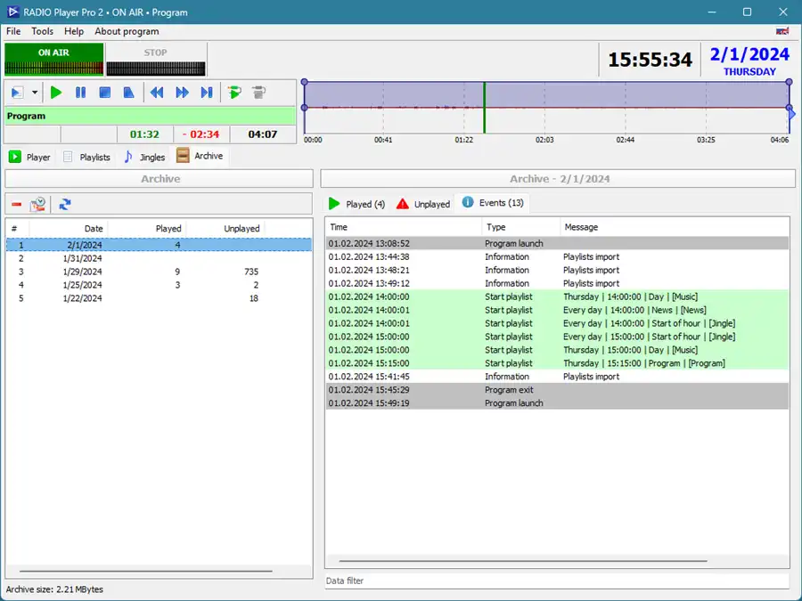Viewport: 802px width, 601px height.
Task: Select the 15:49:19 Program launch event
Action: click(x=558, y=402)
